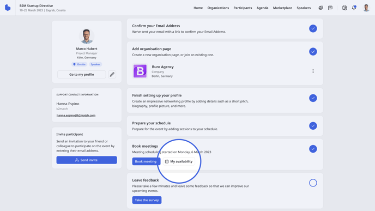375x211 pixels.
Task: Open the meetings handshake icon
Action: point(320,8)
